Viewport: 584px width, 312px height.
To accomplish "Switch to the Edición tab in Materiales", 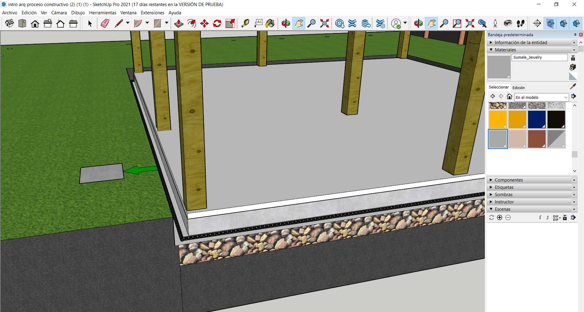I will pos(518,87).
